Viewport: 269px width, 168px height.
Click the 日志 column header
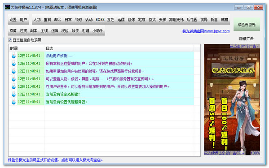pyautogui.click(x=119, y=48)
